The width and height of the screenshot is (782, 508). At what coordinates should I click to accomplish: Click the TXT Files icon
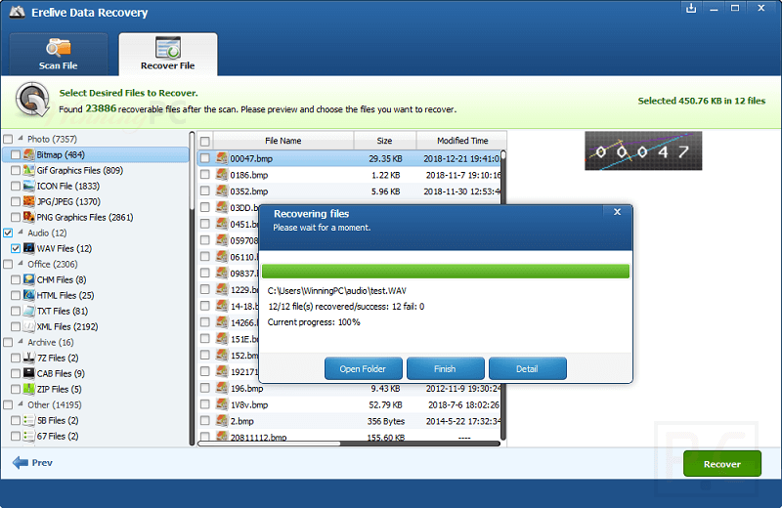[x=29, y=311]
